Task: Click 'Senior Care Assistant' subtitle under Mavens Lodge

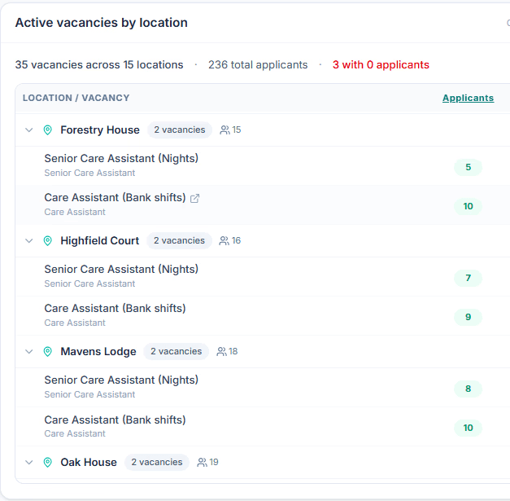Action: tap(89, 394)
